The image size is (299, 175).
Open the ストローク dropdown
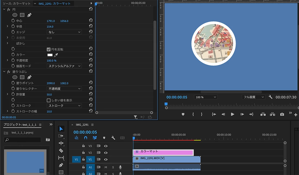(64, 106)
